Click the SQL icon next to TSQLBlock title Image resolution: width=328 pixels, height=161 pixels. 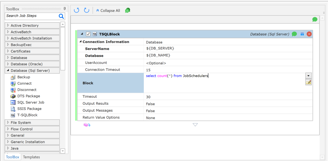pos(95,34)
